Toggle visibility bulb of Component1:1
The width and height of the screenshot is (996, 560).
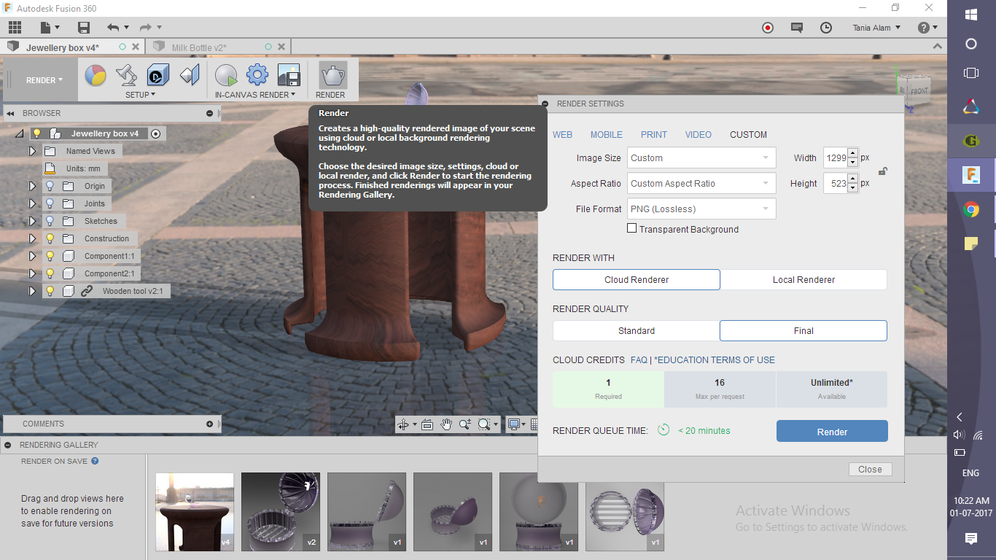pos(50,256)
